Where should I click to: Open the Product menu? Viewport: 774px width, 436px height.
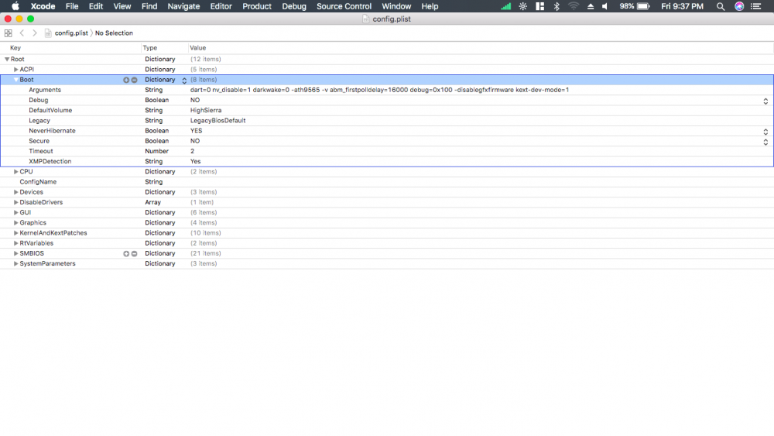click(x=257, y=6)
